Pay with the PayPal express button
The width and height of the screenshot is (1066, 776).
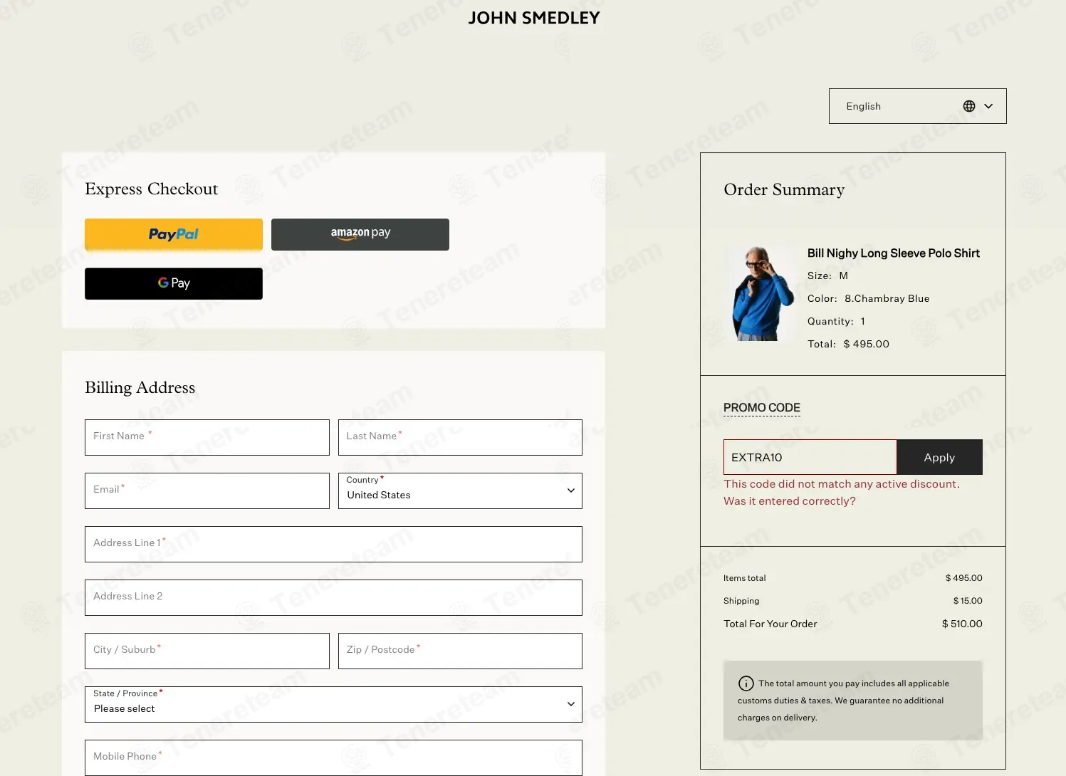[x=174, y=234]
